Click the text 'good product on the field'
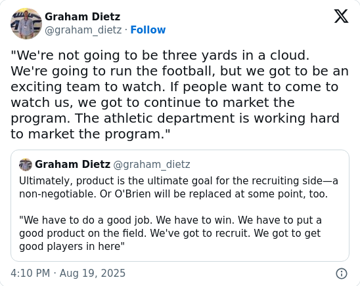 tap(83, 234)
